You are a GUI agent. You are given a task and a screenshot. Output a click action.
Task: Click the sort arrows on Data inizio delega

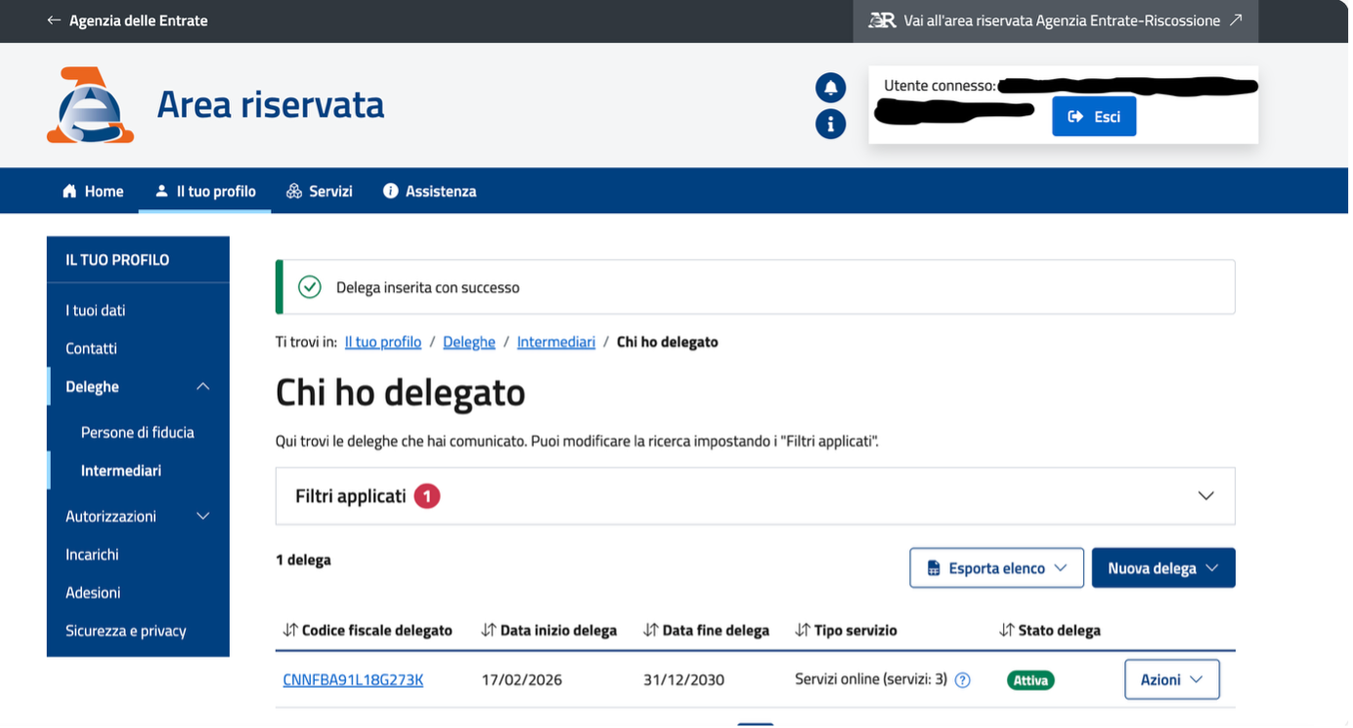[x=490, y=629]
